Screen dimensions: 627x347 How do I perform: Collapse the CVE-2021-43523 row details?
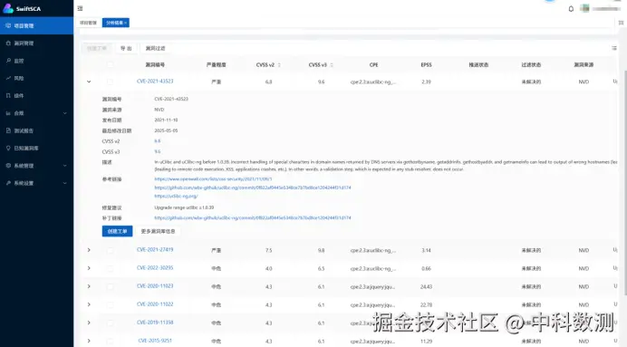89,82
